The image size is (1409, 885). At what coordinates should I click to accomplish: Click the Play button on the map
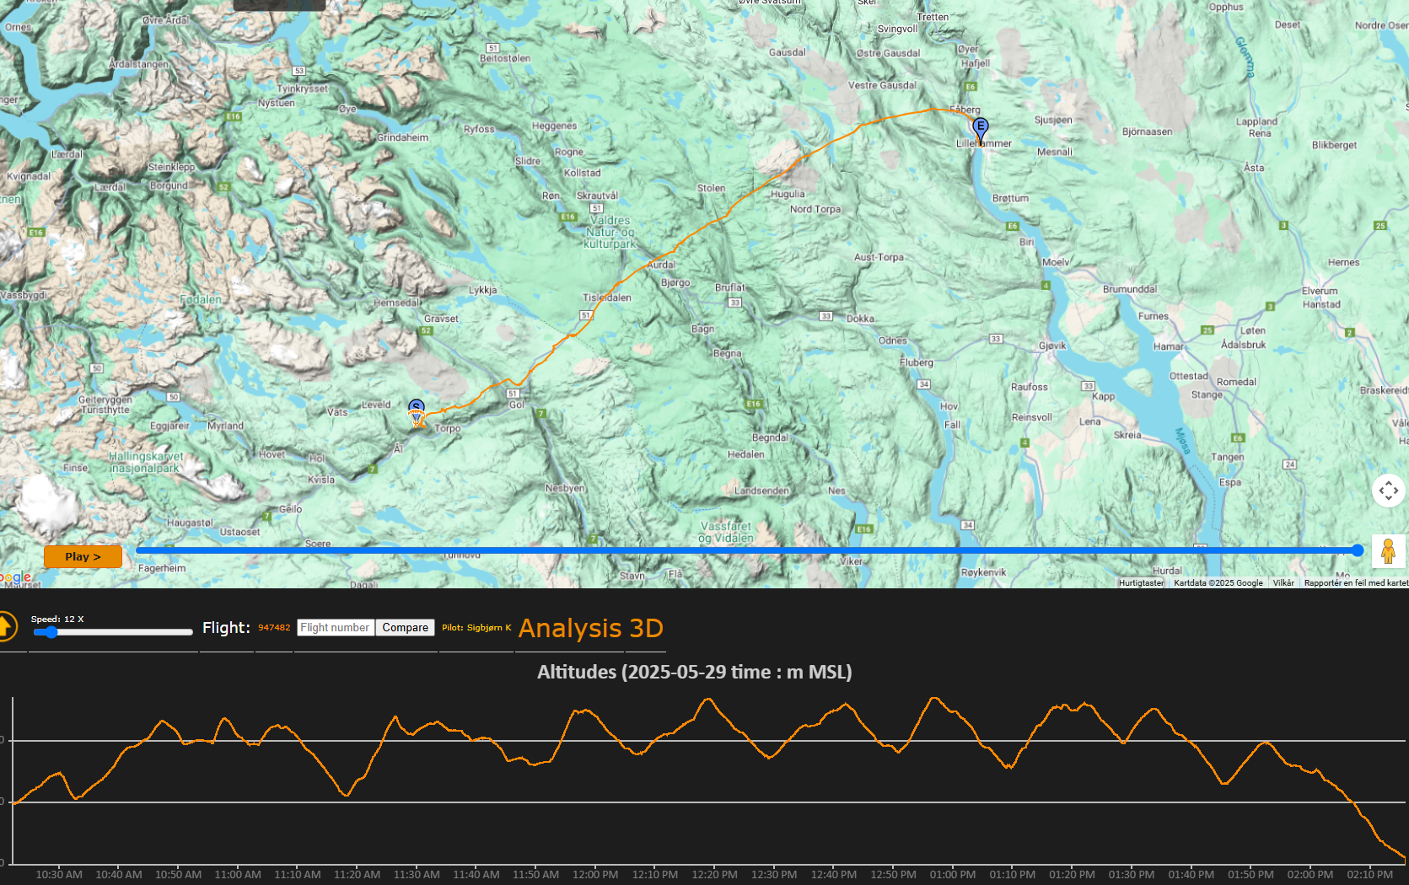[x=83, y=556]
